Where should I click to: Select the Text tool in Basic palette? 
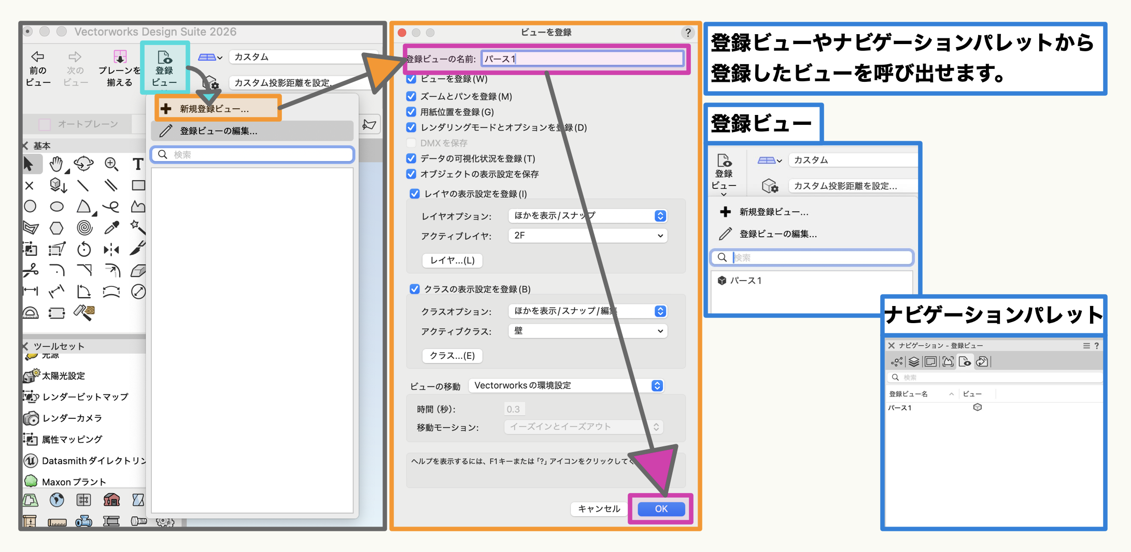click(x=137, y=164)
